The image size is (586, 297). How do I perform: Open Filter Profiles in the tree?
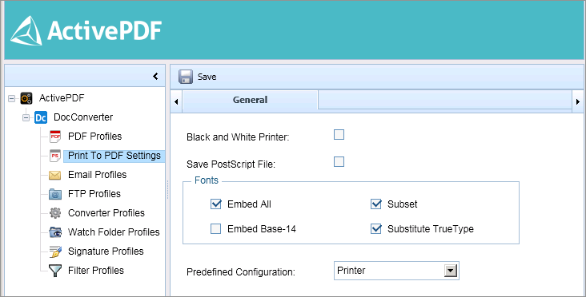tap(96, 271)
